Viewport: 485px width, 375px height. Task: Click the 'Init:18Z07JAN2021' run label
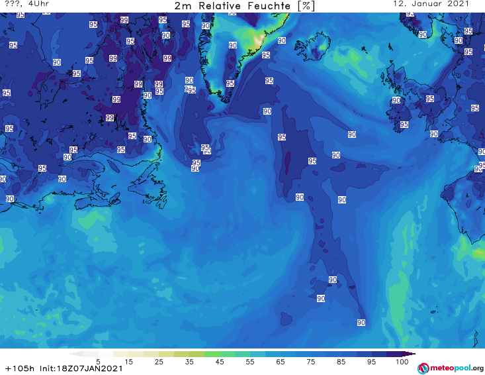point(81,369)
